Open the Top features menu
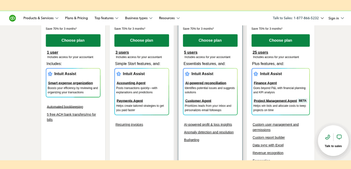Screen dimensions: 351x169 [104, 18]
